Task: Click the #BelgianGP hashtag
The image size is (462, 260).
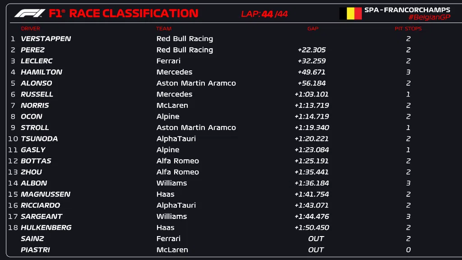Action: click(x=429, y=17)
